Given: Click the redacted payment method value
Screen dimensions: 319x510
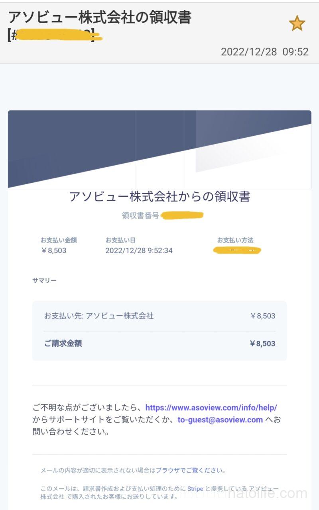Looking at the screenshot, I should point(237,250).
